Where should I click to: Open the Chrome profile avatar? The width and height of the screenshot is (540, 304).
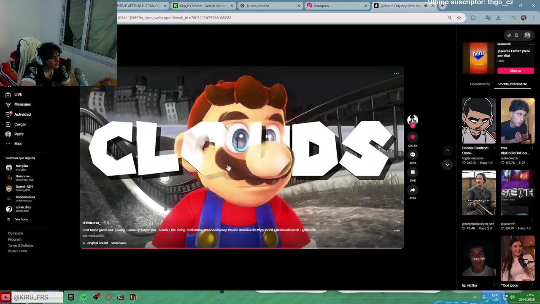pos(524,18)
